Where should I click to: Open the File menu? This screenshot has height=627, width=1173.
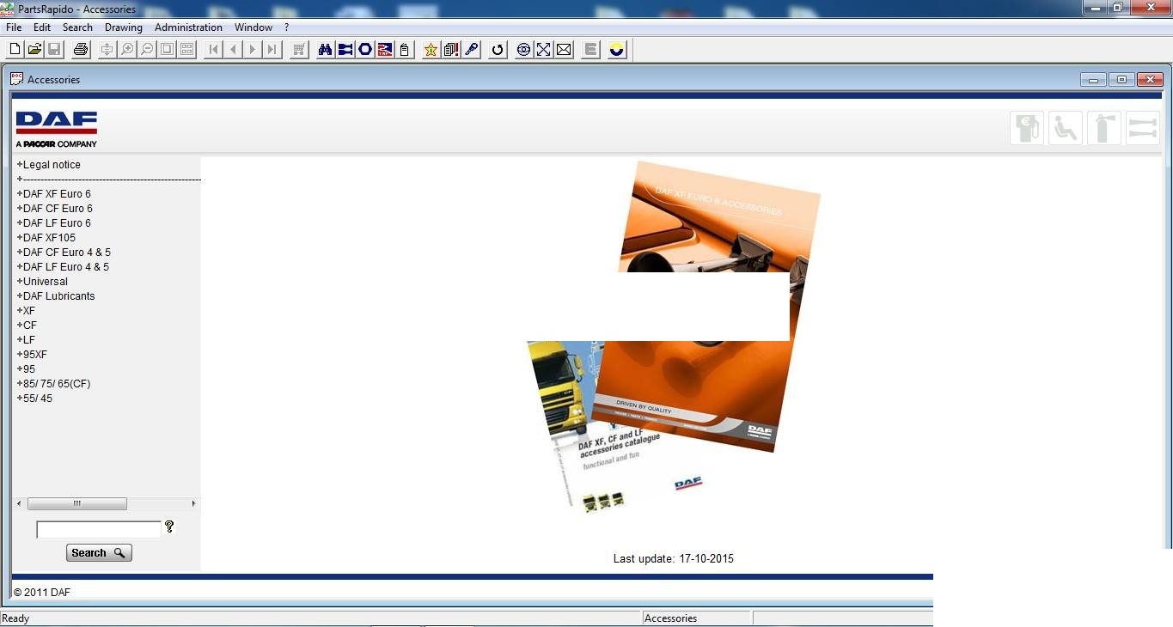[x=14, y=27]
